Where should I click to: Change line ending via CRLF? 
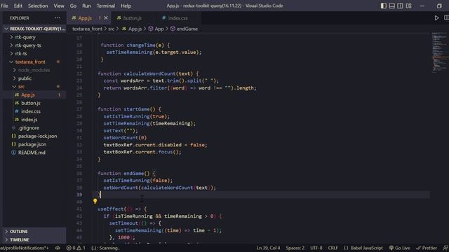click(333, 248)
